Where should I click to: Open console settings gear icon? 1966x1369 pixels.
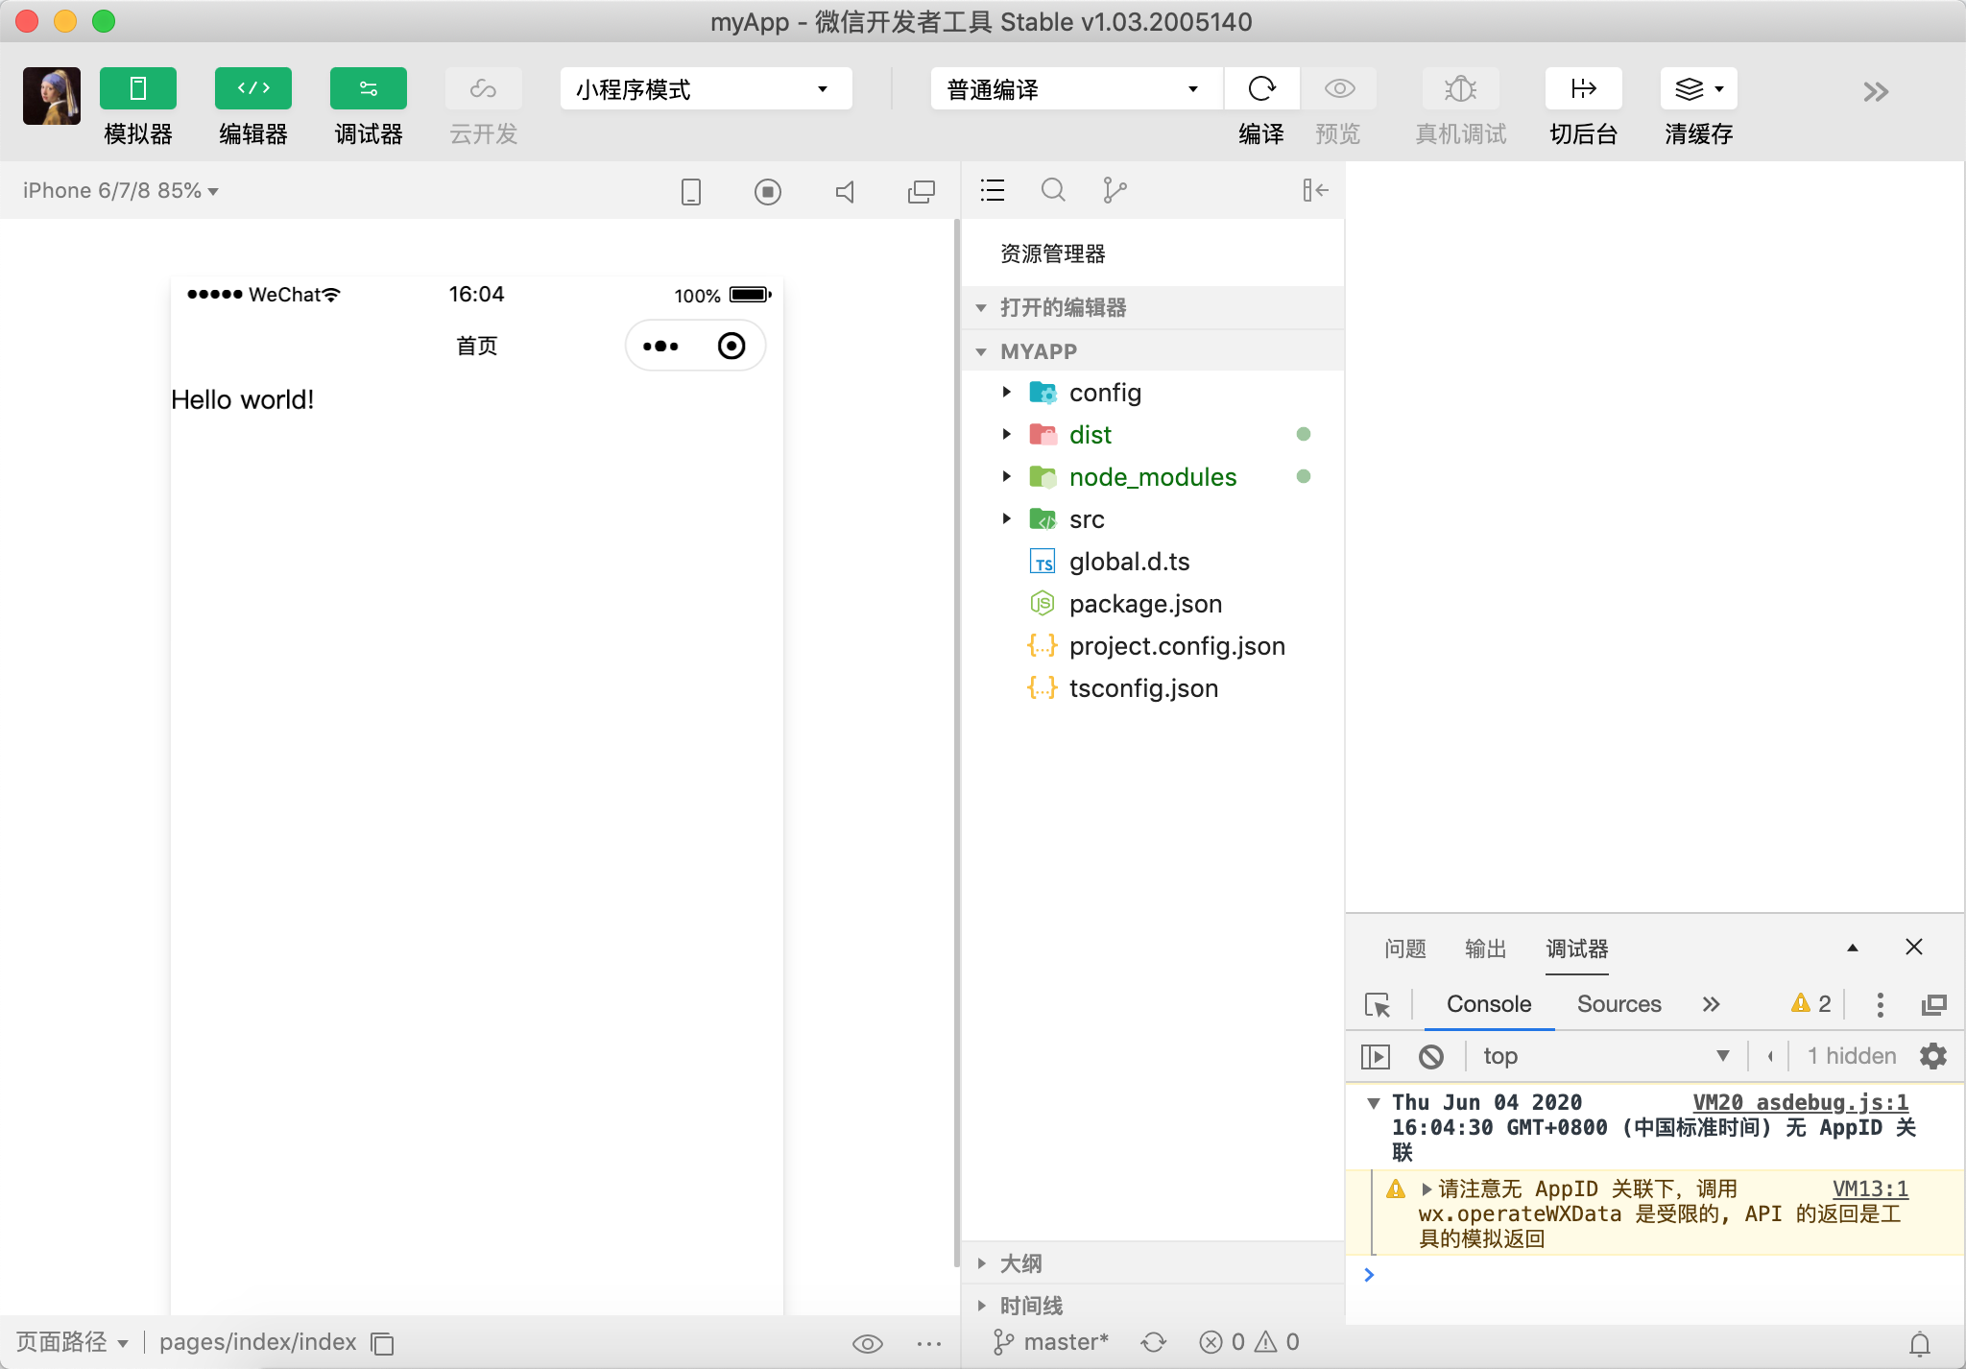point(1932,1056)
